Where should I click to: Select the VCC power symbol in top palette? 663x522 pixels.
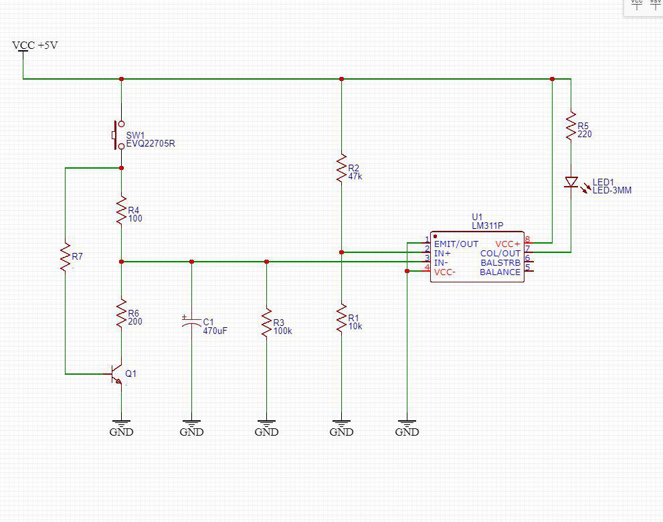click(x=637, y=4)
